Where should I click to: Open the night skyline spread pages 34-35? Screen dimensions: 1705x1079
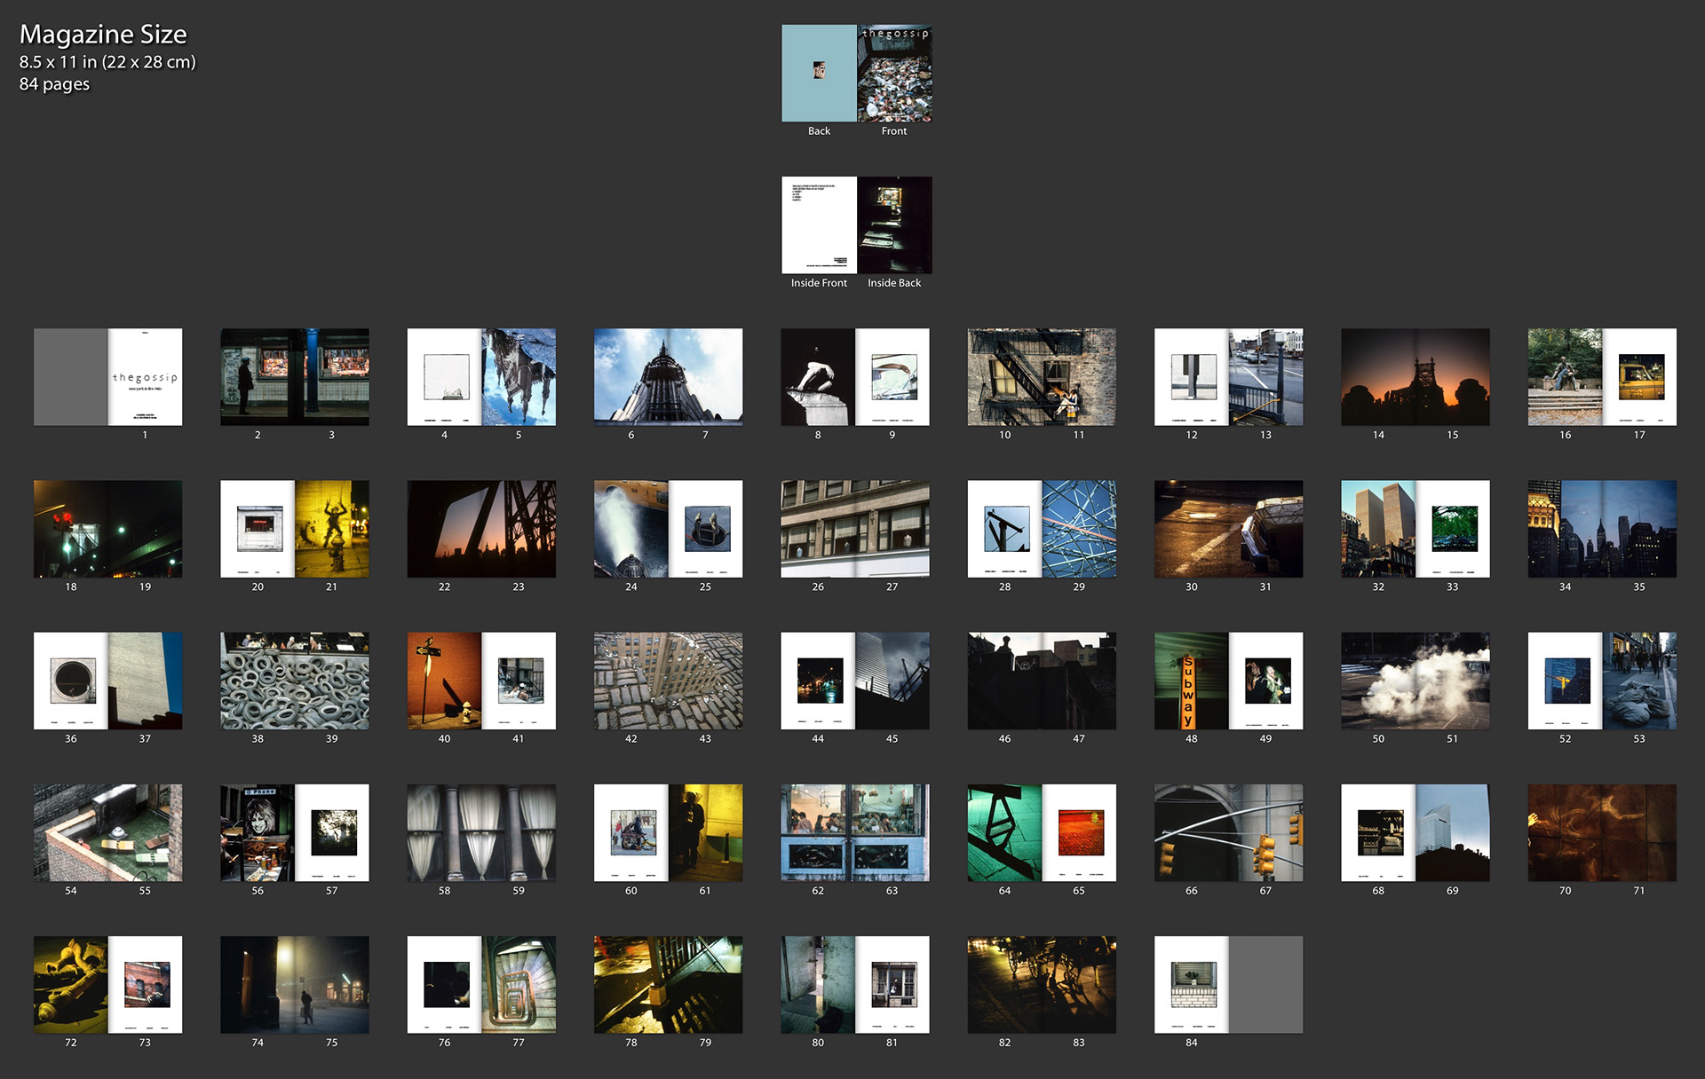(1602, 529)
